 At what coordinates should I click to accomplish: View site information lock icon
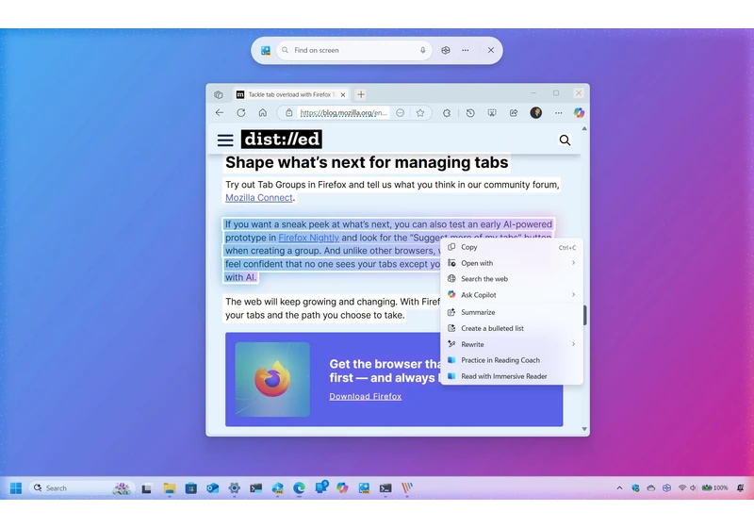[289, 113]
